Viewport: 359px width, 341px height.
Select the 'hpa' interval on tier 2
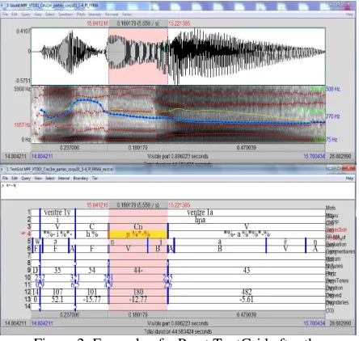coord(200,220)
